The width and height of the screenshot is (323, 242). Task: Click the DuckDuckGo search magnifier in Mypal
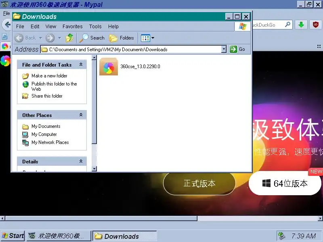[287, 25]
